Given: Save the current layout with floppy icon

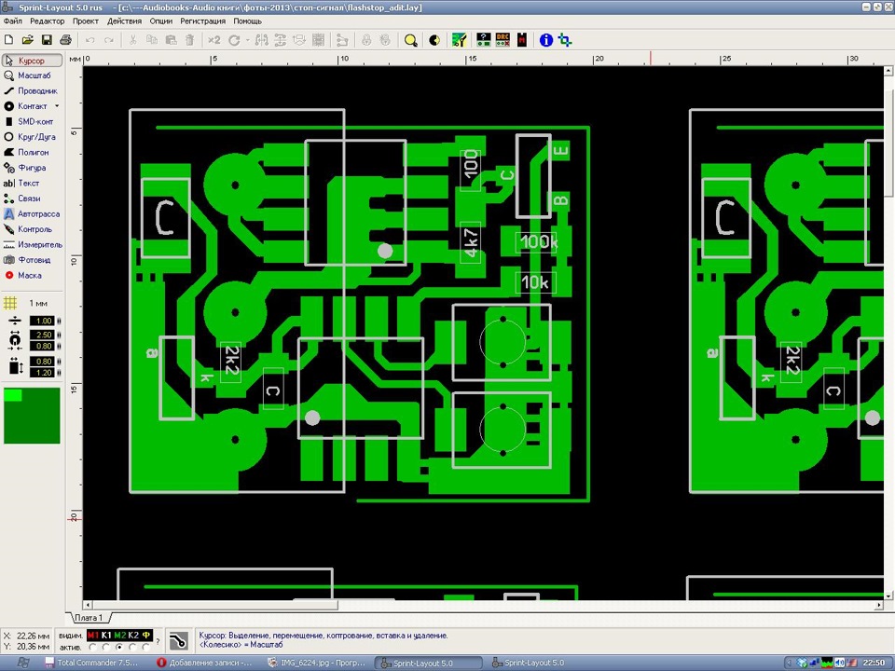Looking at the screenshot, I should pyautogui.click(x=47, y=40).
